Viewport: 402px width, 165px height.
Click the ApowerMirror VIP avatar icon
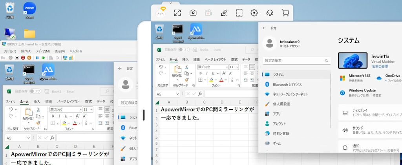point(161,12)
